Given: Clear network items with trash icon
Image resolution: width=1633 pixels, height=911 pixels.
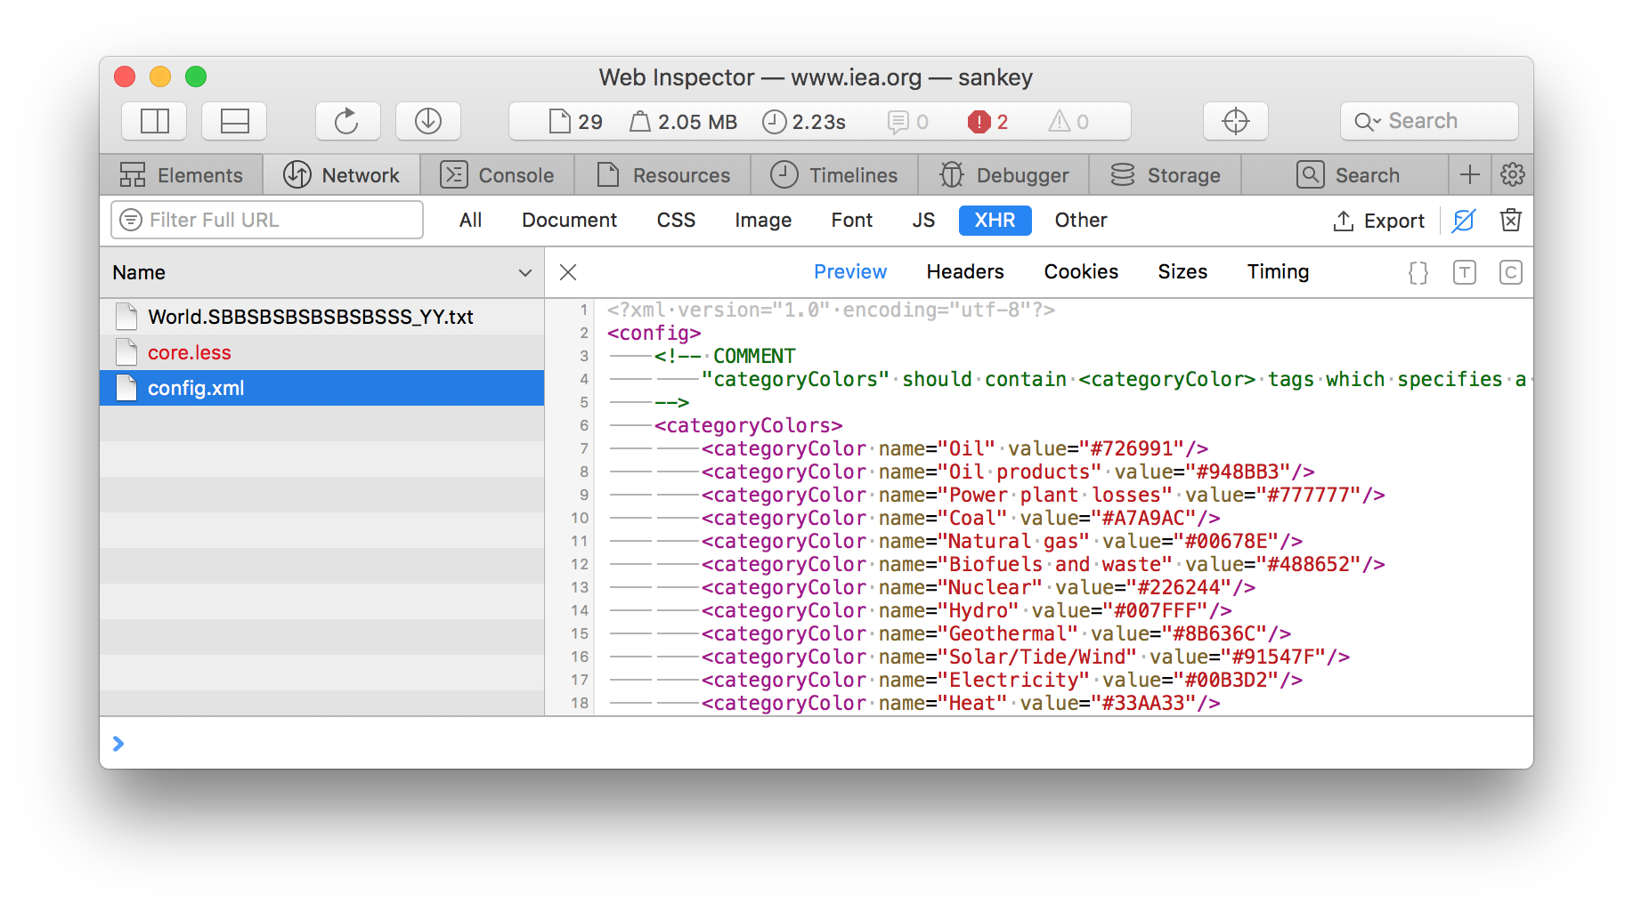Looking at the screenshot, I should (1510, 220).
